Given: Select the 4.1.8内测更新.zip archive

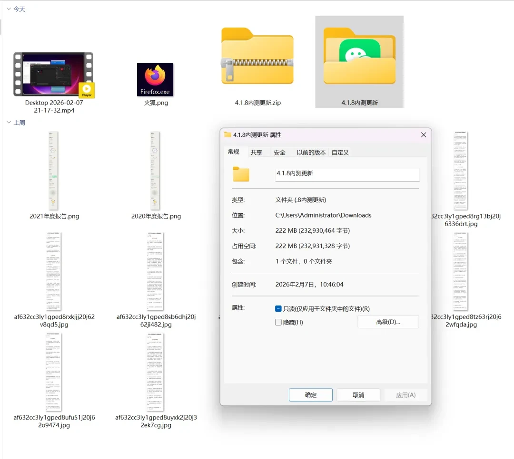Looking at the screenshot, I should tap(257, 56).
